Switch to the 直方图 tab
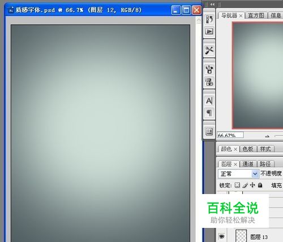This screenshot has height=242, width=283. coord(256,15)
